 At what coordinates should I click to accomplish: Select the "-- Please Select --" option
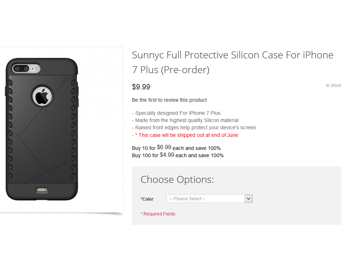coord(203,198)
